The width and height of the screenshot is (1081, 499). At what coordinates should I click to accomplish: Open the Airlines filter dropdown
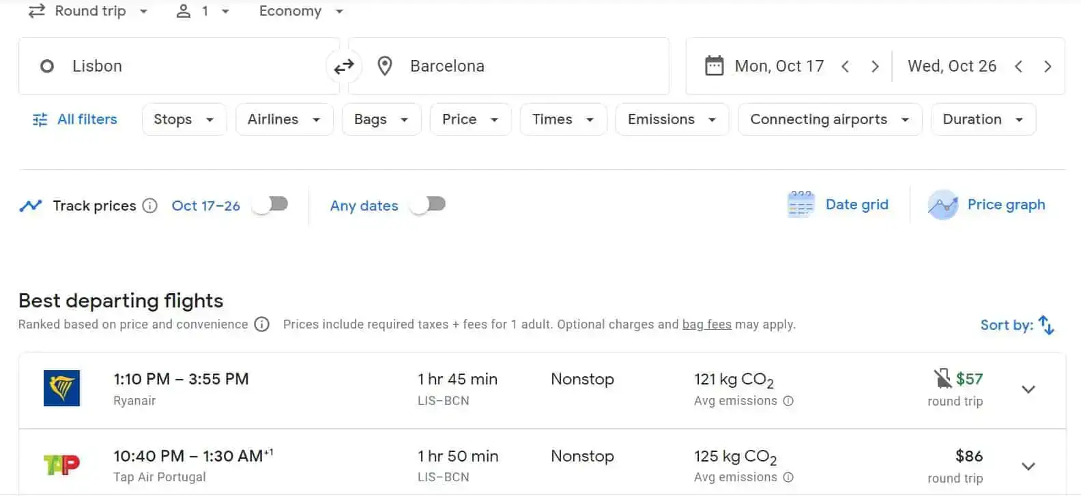pyautogui.click(x=284, y=119)
